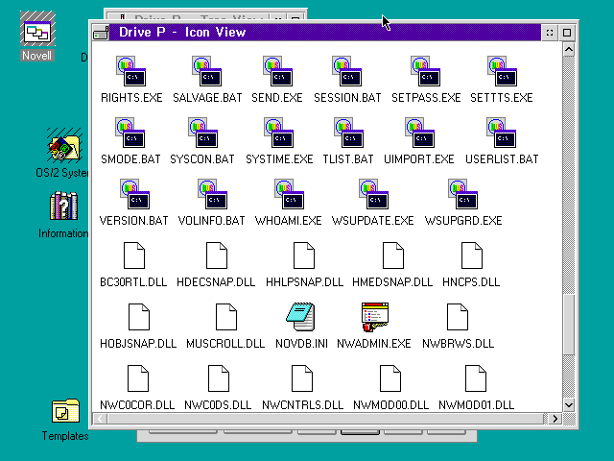Click the WHOAMI.EXE icon
Image resolution: width=614 pixels, height=461 pixels.
click(290, 194)
